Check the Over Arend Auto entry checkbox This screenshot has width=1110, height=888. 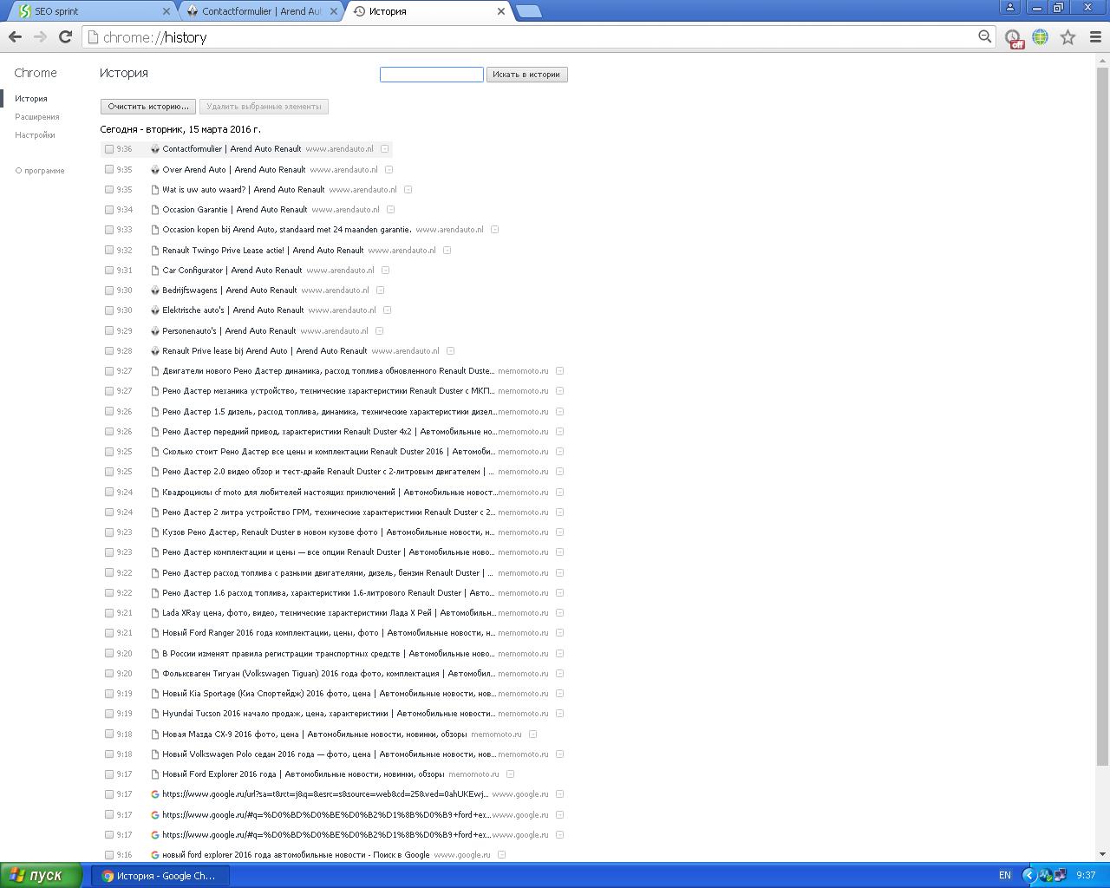[109, 170]
